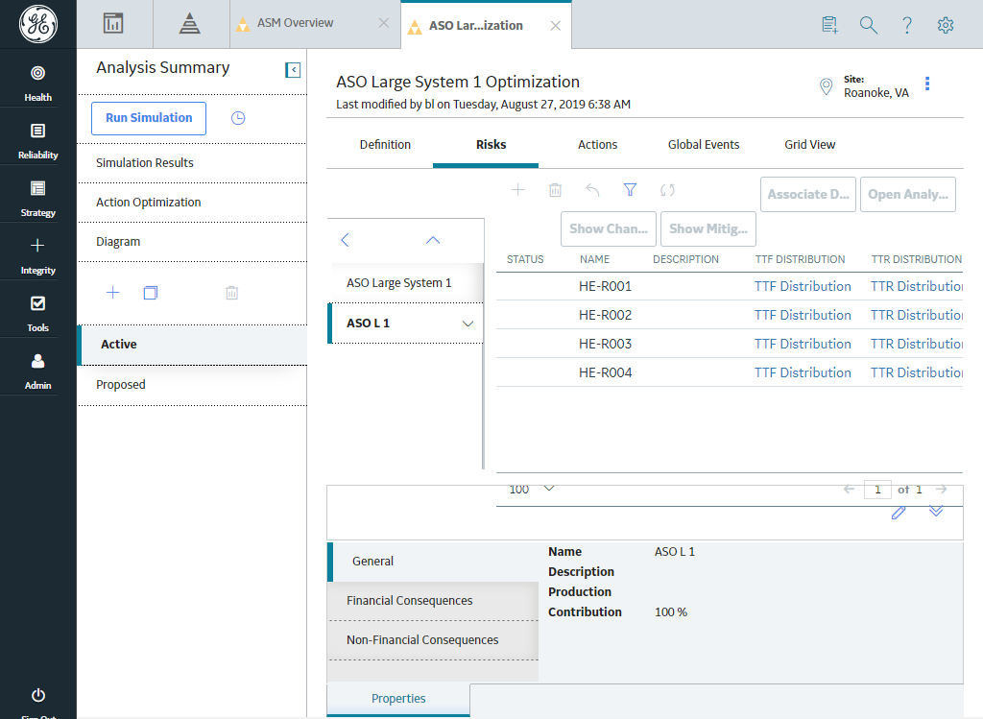Open the Reliability module
This screenshot has height=719, width=983.
tap(37, 140)
